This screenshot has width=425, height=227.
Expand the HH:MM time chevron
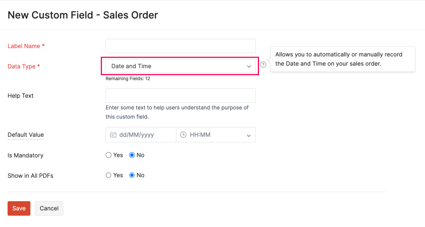coord(249,135)
